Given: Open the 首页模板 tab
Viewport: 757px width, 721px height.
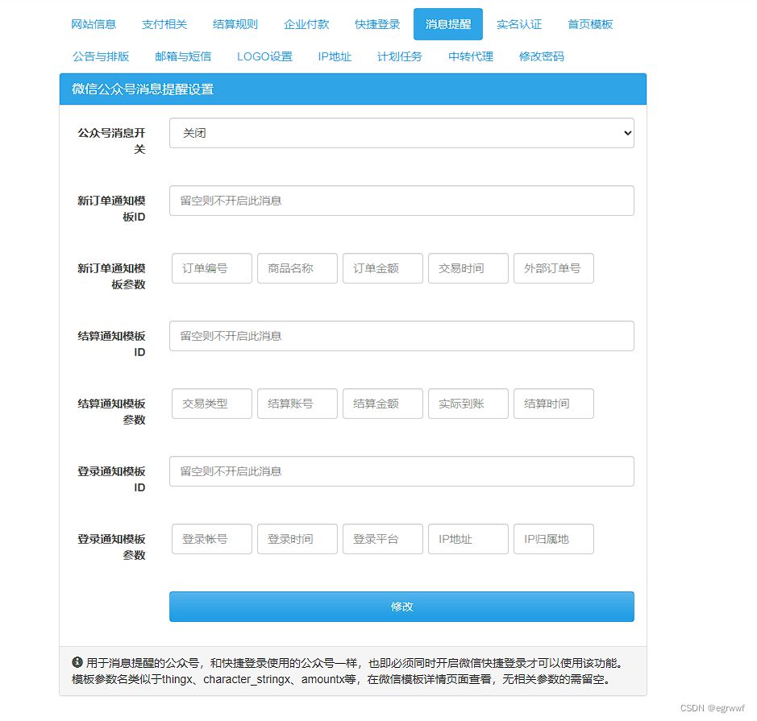Looking at the screenshot, I should (x=590, y=24).
